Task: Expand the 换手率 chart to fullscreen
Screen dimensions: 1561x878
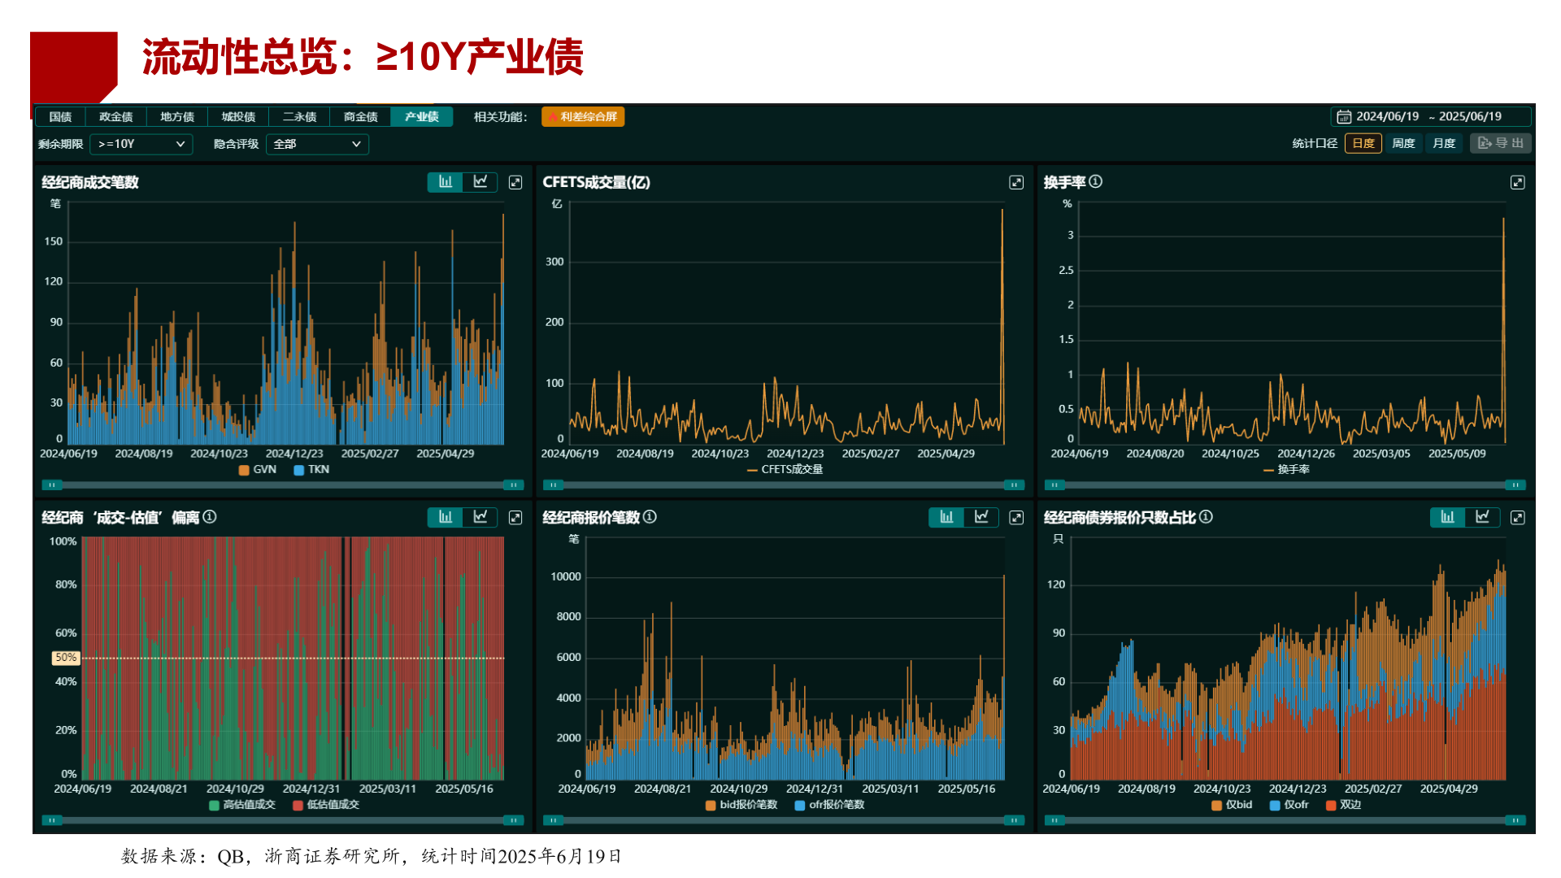Action: tap(1517, 182)
